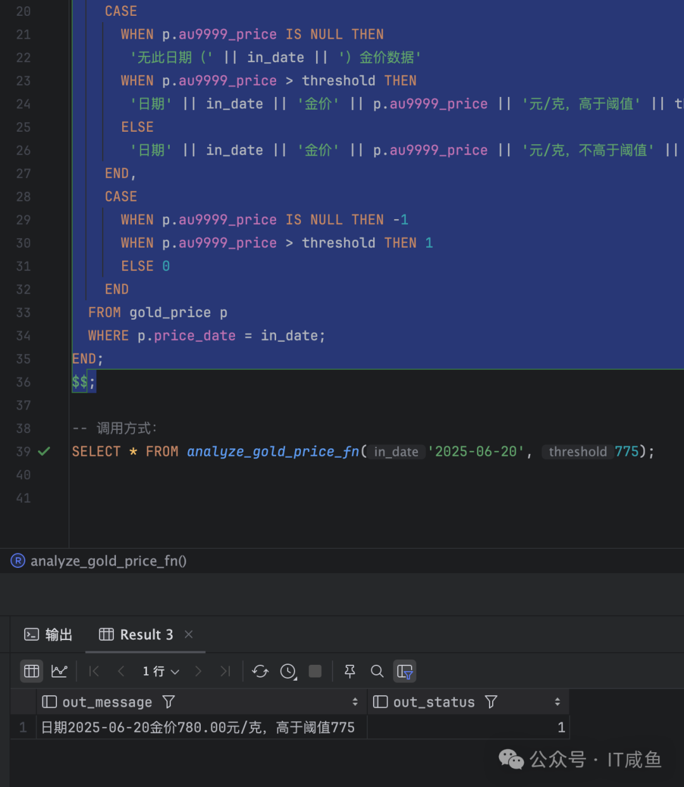Click the '无此日期 (' string on line 22
Screen dimensions: 684x787
(x=172, y=58)
